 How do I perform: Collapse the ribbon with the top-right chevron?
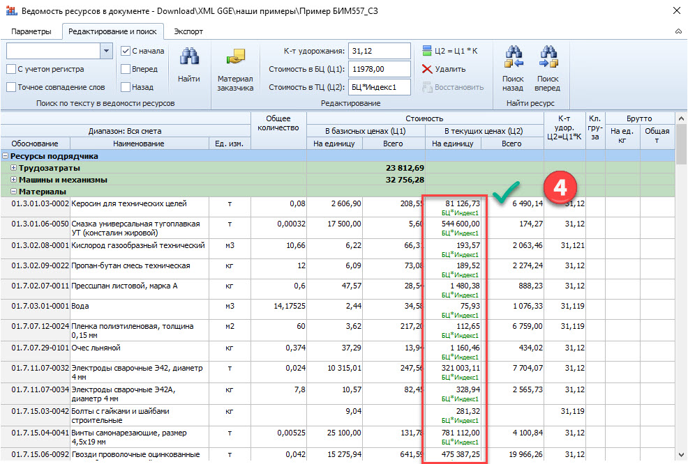click(678, 32)
